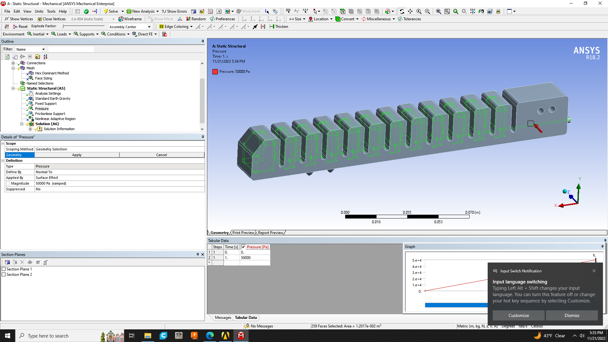Click the Zoom To Fit icon

click(438, 11)
